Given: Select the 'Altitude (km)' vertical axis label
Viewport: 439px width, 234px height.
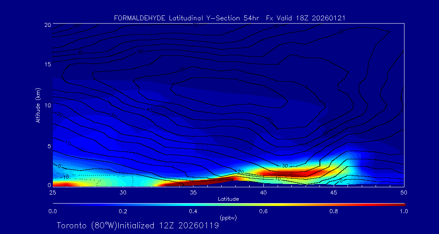Looking at the screenshot, I should point(38,105).
